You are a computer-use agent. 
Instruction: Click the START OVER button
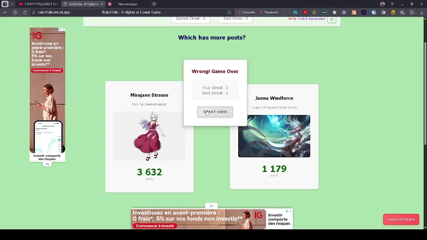[x=215, y=112]
